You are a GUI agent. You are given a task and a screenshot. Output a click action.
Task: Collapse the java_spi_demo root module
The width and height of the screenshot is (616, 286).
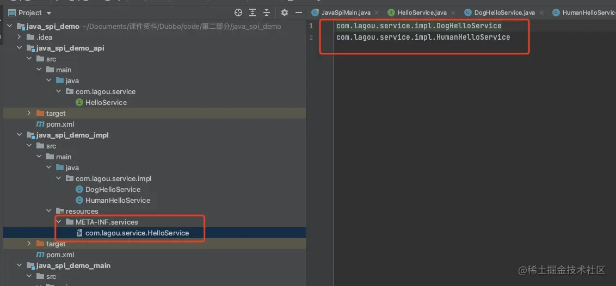(x=9, y=27)
